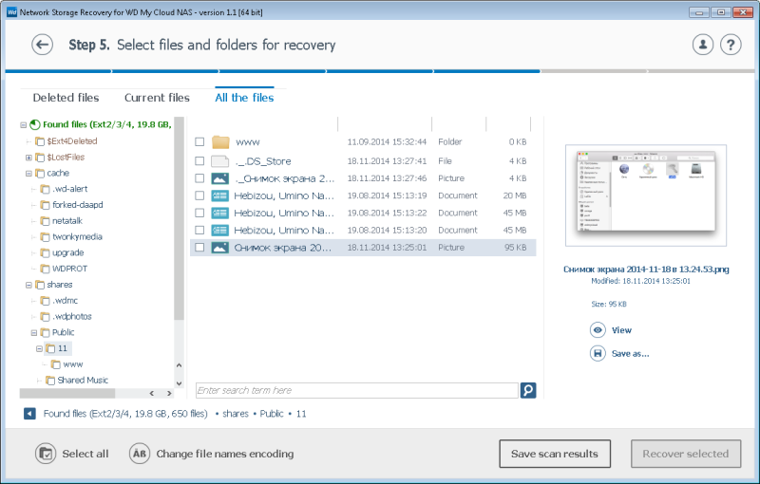
Task: Click the Save as... link
Action: 630,353
